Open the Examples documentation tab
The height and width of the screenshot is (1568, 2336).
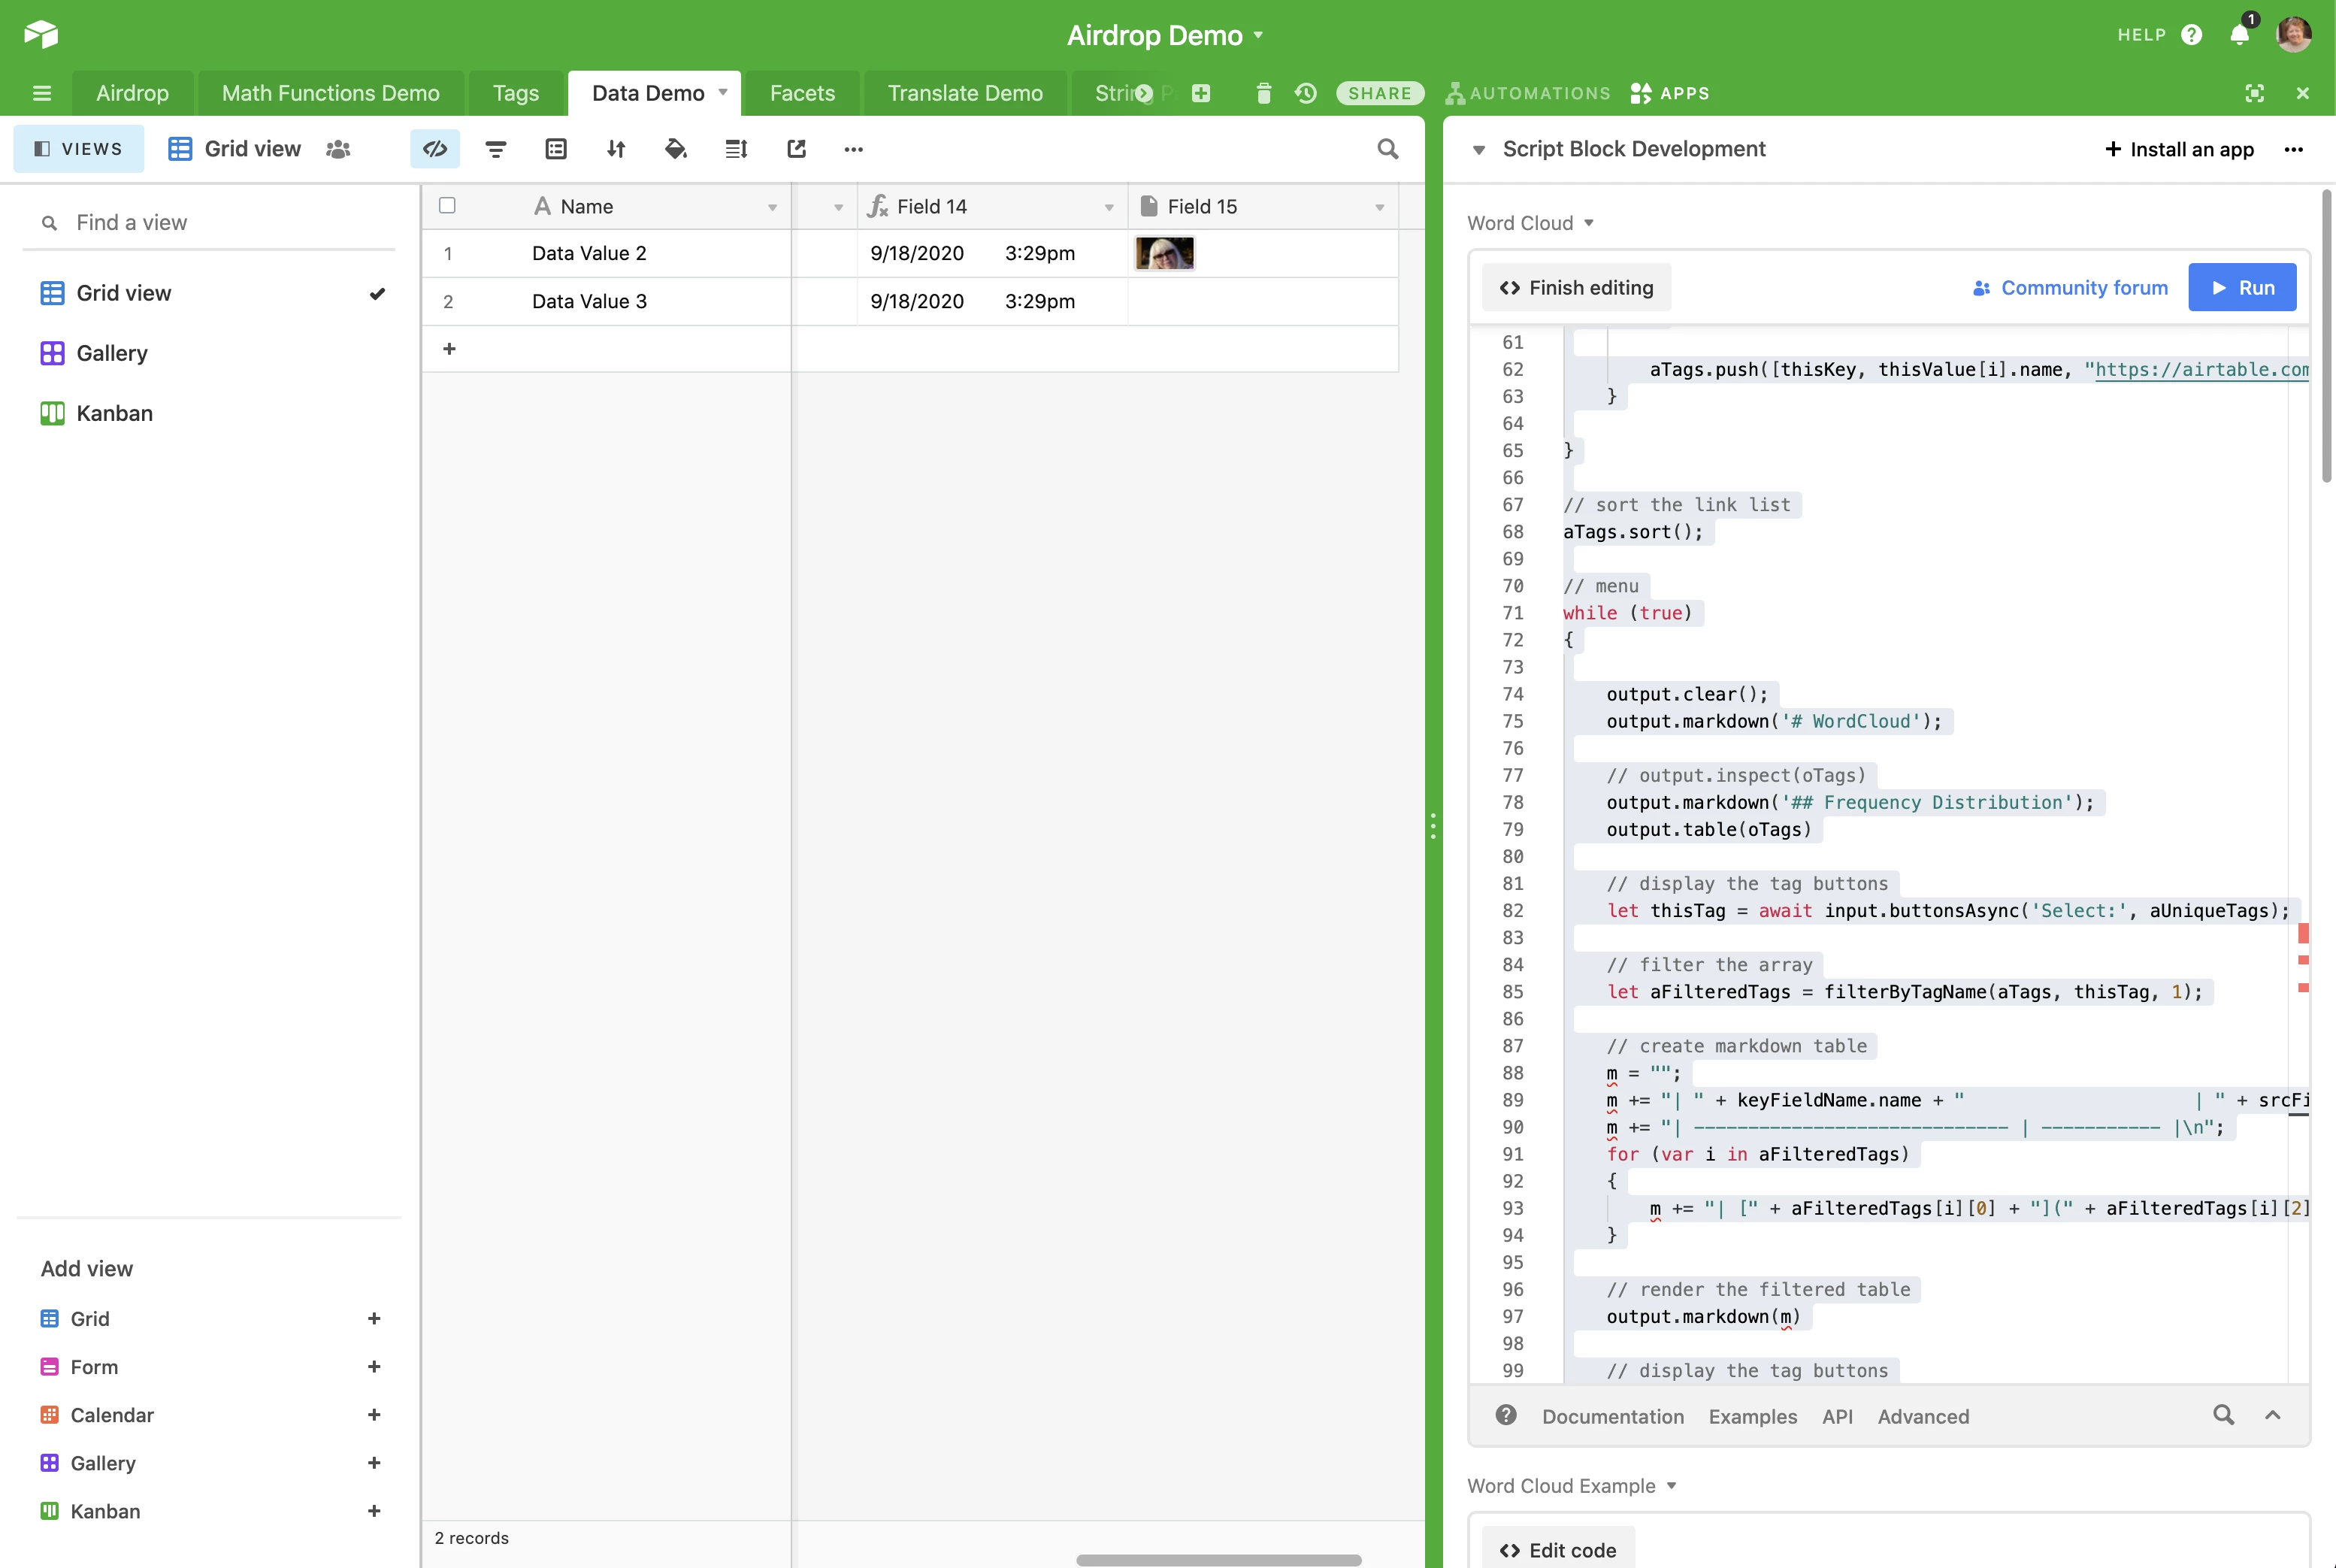(1752, 1416)
